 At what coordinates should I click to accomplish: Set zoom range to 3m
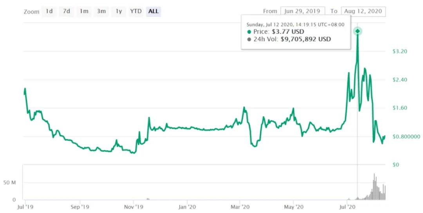pos(101,11)
